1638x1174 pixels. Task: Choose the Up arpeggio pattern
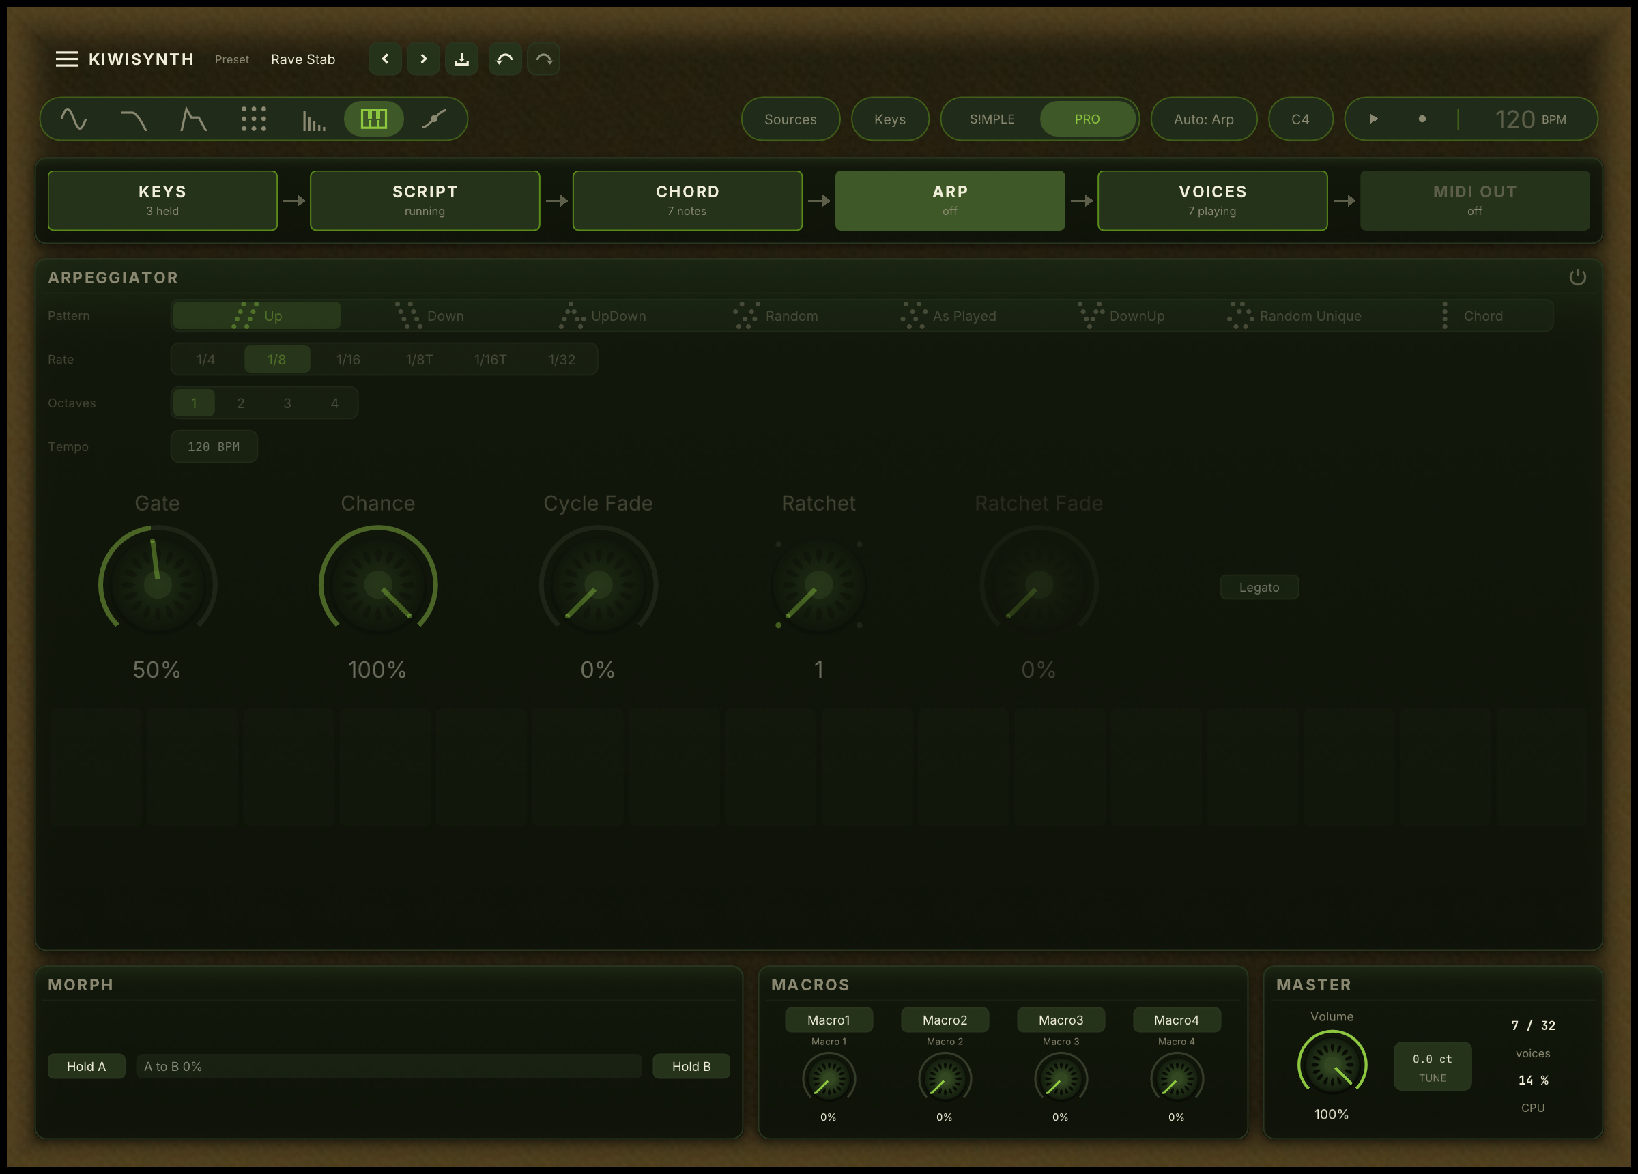click(x=257, y=316)
